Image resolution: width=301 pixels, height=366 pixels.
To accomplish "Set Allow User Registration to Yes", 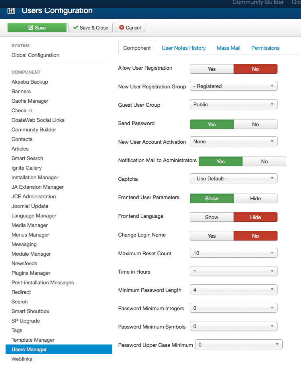I will pyautogui.click(x=212, y=69).
